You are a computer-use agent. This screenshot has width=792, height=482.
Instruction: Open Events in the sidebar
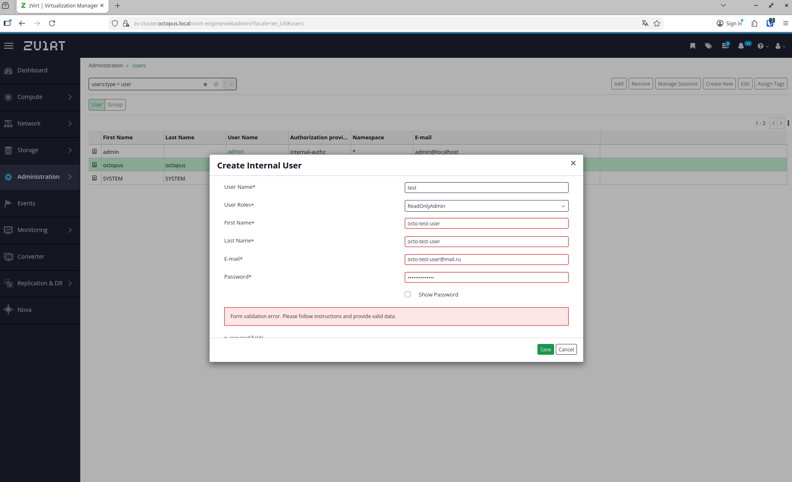(x=40, y=203)
